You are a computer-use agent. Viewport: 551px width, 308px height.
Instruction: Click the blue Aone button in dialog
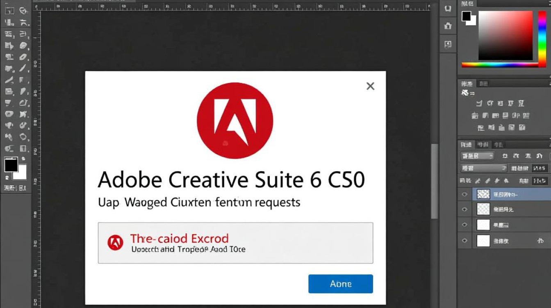click(341, 284)
